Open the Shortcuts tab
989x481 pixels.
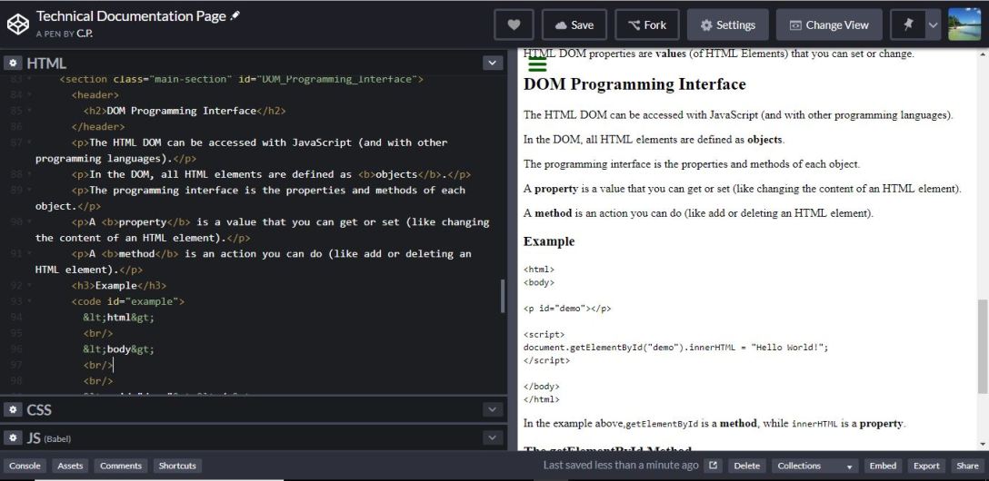tap(176, 466)
